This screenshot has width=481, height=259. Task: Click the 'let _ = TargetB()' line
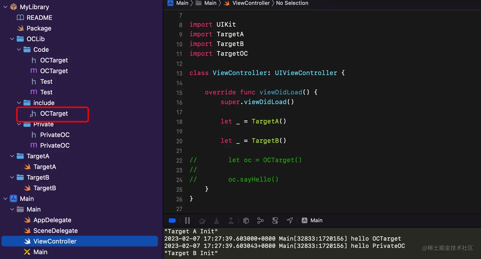point(253,141)
